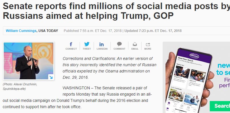The width and height of the screenshot is (230, 113).
Task: Share article via Facebook Connect icon
Action: pyautogui.click(x=71, y=46)
